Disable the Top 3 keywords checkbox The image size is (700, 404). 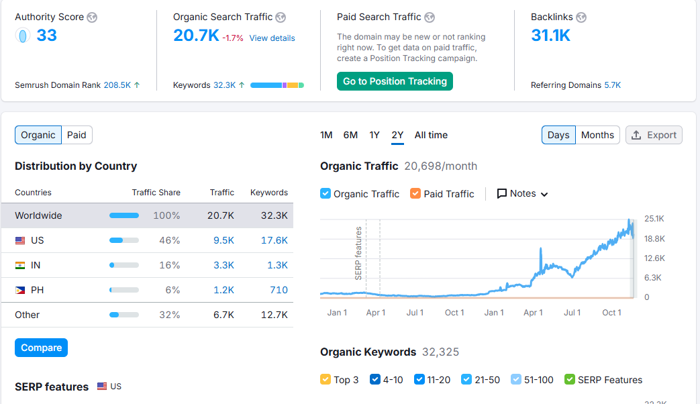tap(326, 379)
